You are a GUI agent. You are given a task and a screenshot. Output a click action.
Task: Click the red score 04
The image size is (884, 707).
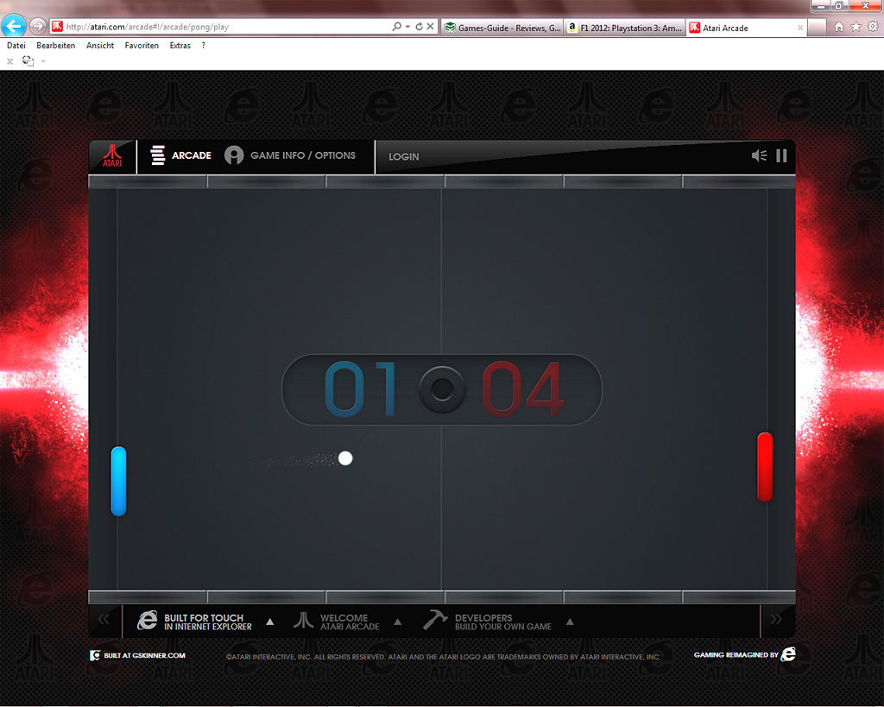point(522,389)
